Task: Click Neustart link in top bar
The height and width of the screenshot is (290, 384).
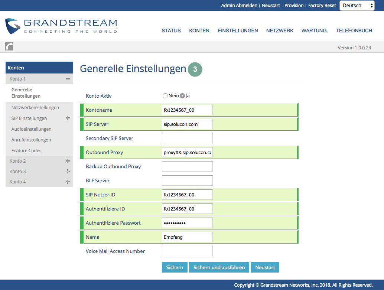Action: [271, 6]
